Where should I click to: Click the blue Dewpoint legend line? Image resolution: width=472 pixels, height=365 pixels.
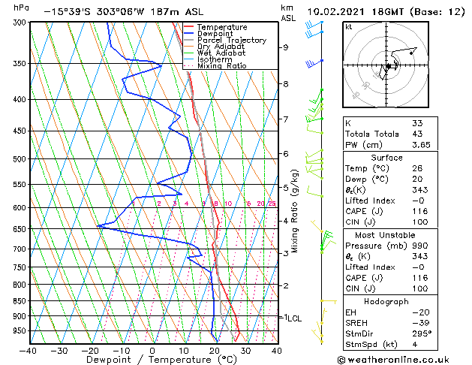(x=189, y=34)
